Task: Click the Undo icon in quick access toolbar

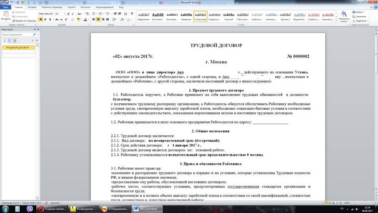Action: point(11,2)
